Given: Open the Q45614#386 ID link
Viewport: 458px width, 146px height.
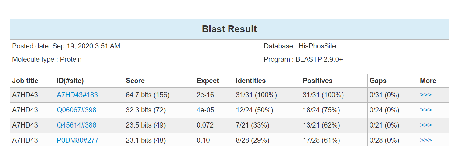Looking at the screenshot, I should click(x=77, y=125).
